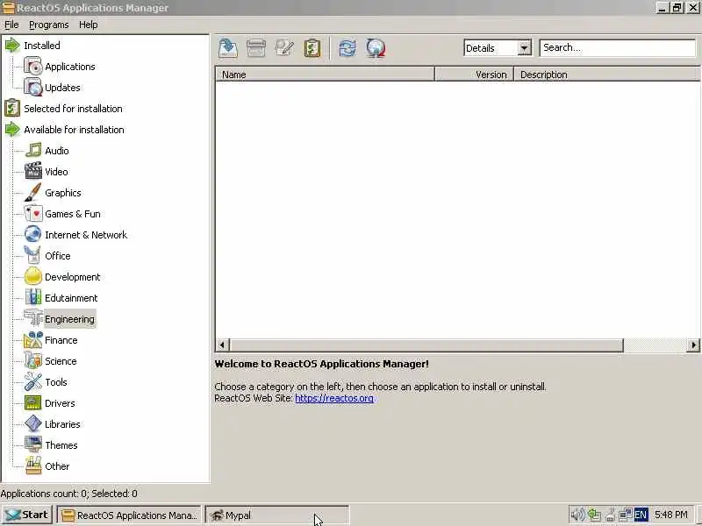The image size is (702, 526).
Task: Select the Games & Fun cards icon
Action: click(x=33, y=213)
